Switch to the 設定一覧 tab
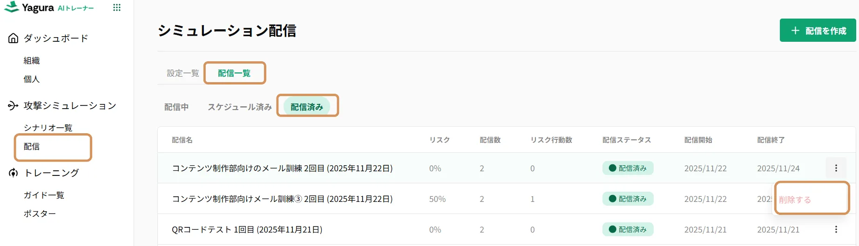Image resolution: width=859 pixels, height=246 pixels. [183, 73]
